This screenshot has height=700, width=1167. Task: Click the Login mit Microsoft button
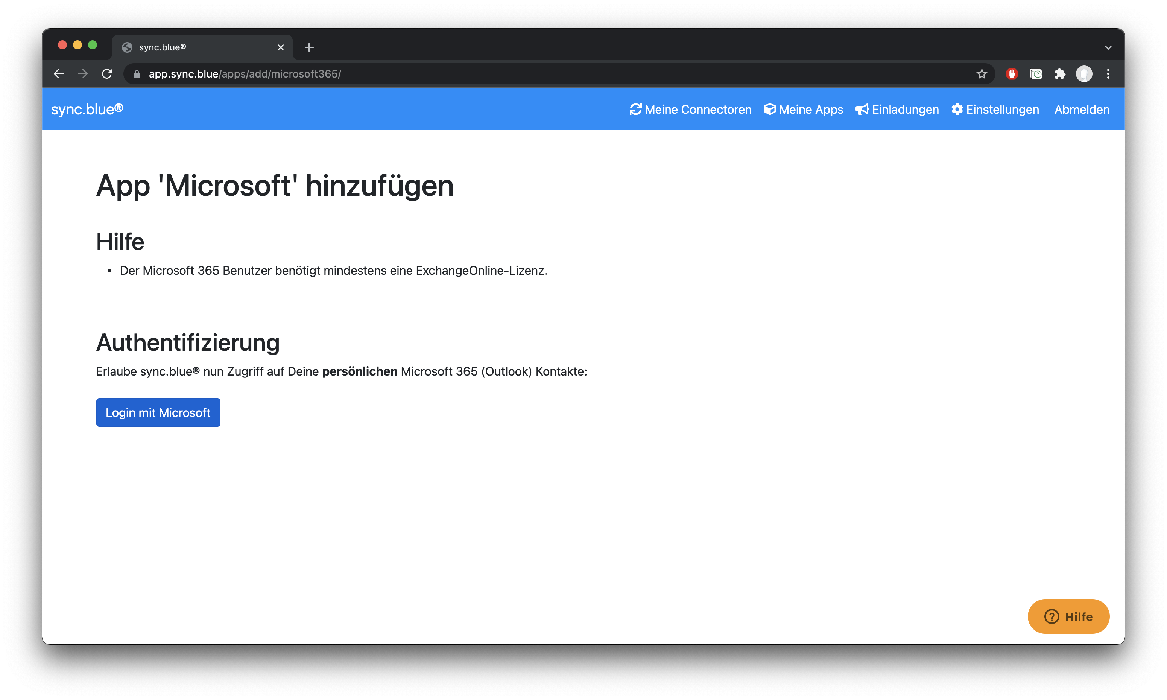158,413
